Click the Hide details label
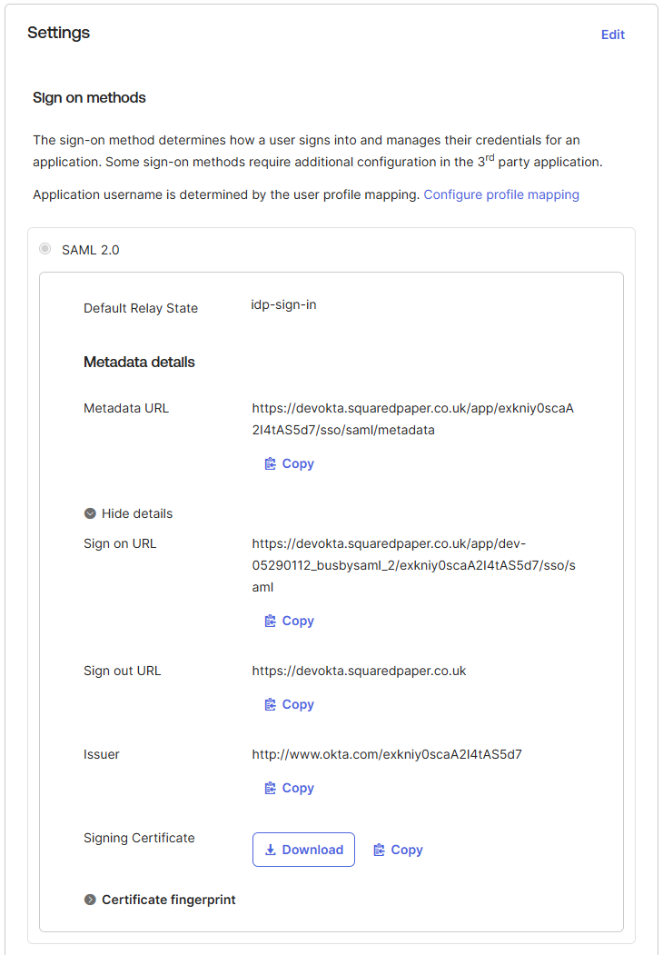Image resolution: width=663 pixels, height=955 pixels. 137,513
